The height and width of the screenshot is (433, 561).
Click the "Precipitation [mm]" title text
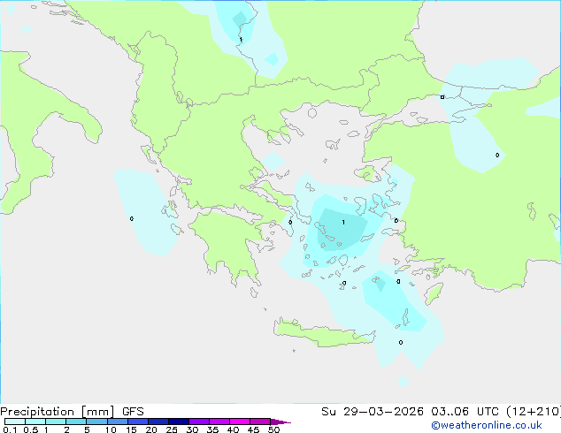[x=58, y=412]
